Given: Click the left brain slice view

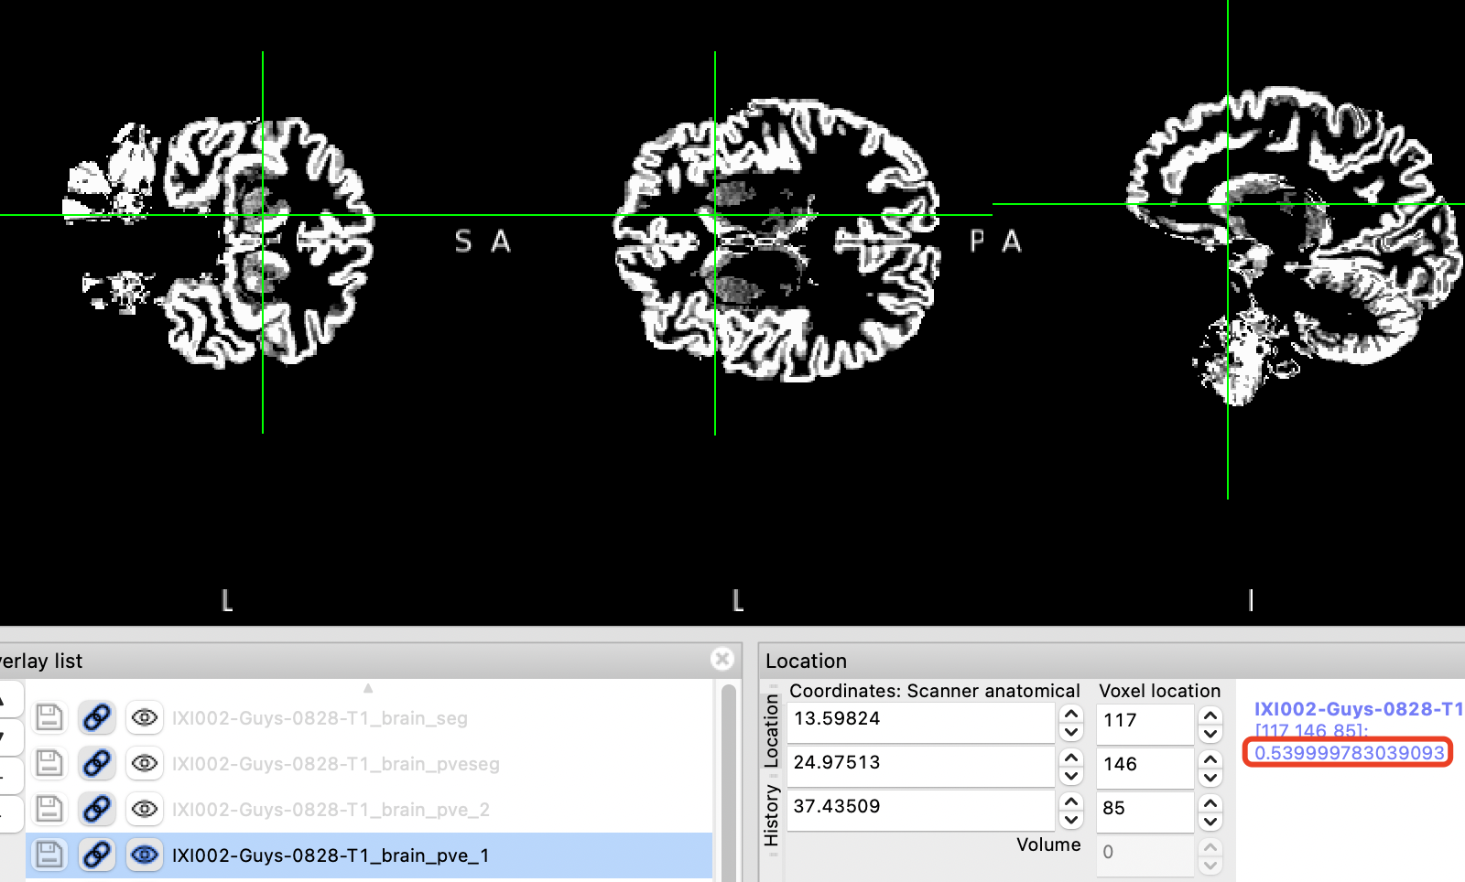Looking at the screenshot, I should click(x=220, y=242).
